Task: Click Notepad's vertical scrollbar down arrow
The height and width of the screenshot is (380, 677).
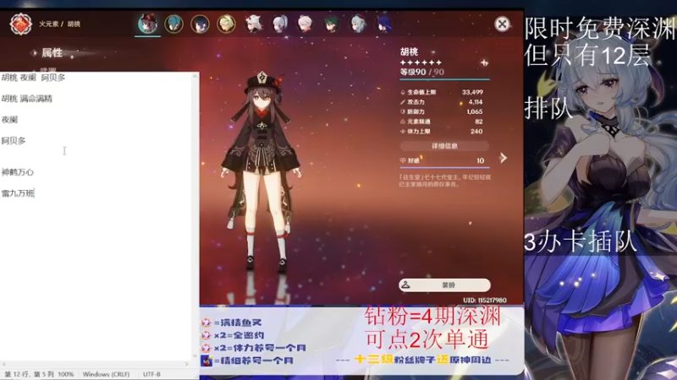Action: tap(195, 356)
